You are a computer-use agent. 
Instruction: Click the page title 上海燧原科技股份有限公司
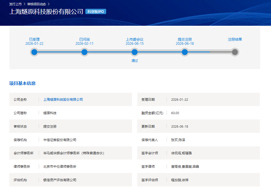pos(46,11)
